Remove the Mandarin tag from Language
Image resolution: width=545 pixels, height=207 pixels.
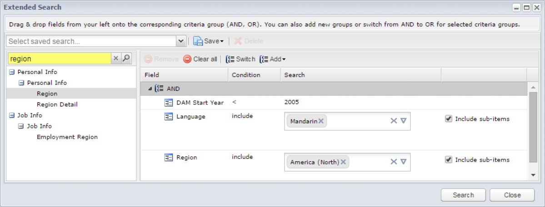coord(321,121)
